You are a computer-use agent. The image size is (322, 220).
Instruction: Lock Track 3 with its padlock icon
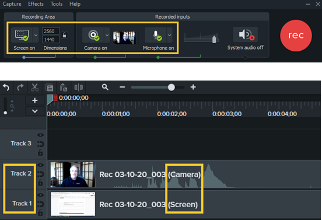pyautogui.click(x=40, y=153)
